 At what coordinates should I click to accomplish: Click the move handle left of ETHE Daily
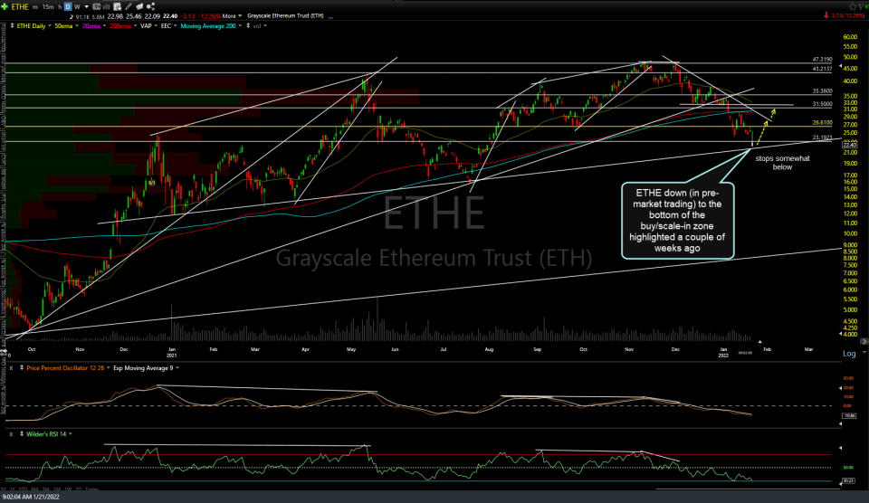[x=12, y=26]
